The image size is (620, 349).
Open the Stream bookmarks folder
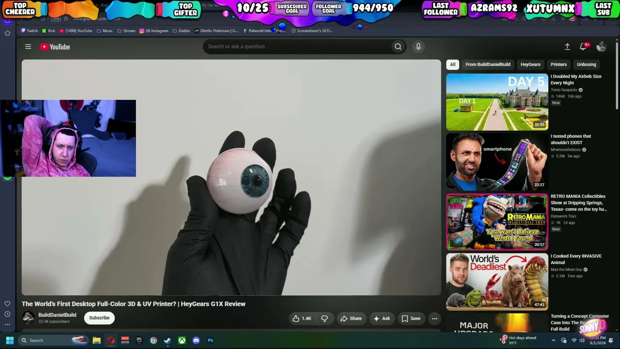(x=126, y=31)
